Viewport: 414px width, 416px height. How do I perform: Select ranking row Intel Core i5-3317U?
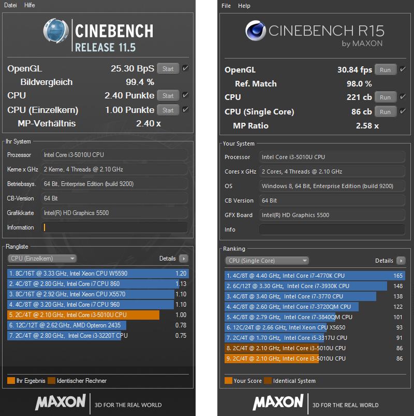click(x=315, y=338)
